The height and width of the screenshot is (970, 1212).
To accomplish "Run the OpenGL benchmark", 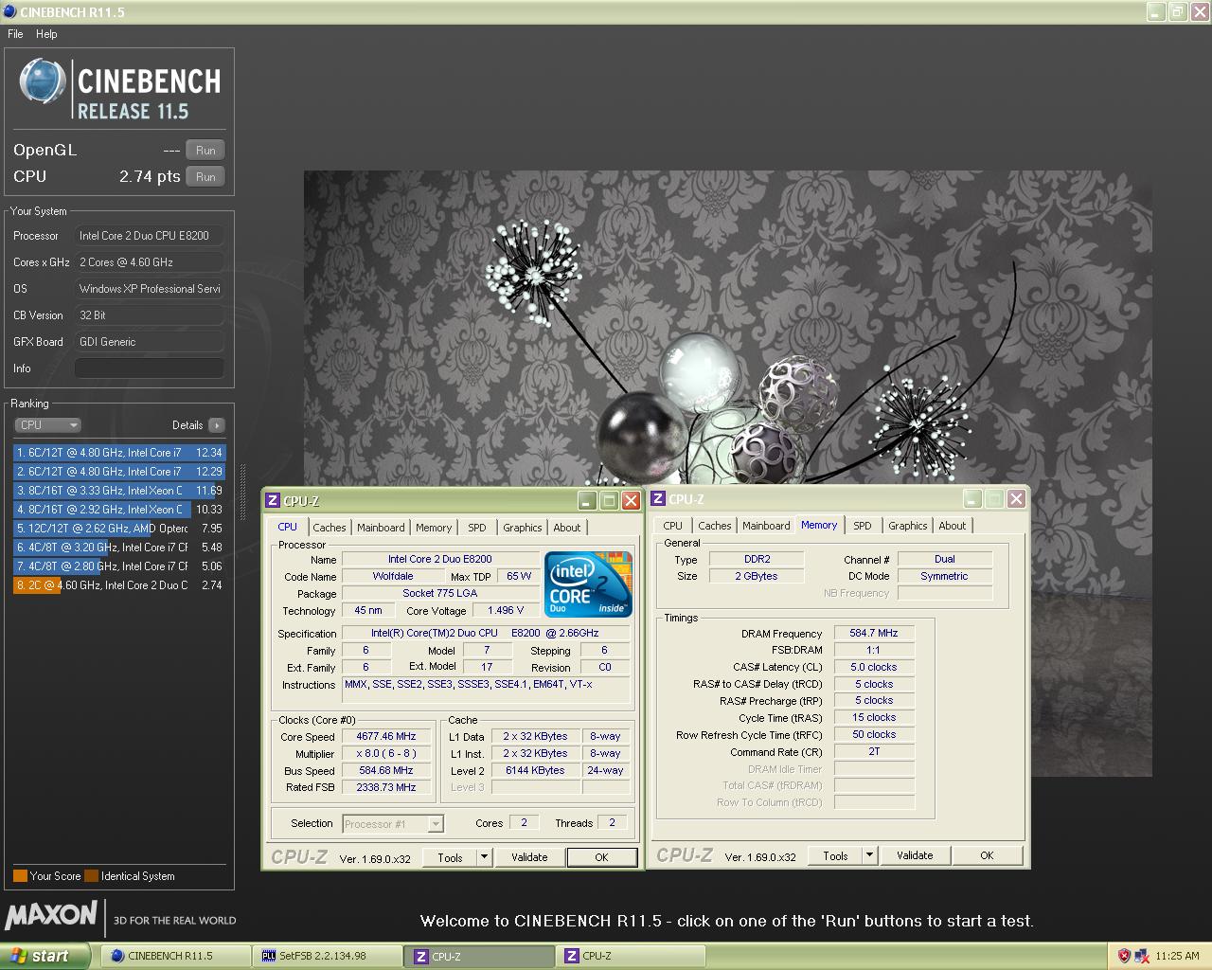I will 205,150.
